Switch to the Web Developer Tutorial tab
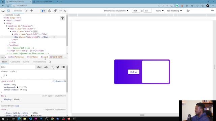Screen dimensions: 216x121 pos(19,2)
